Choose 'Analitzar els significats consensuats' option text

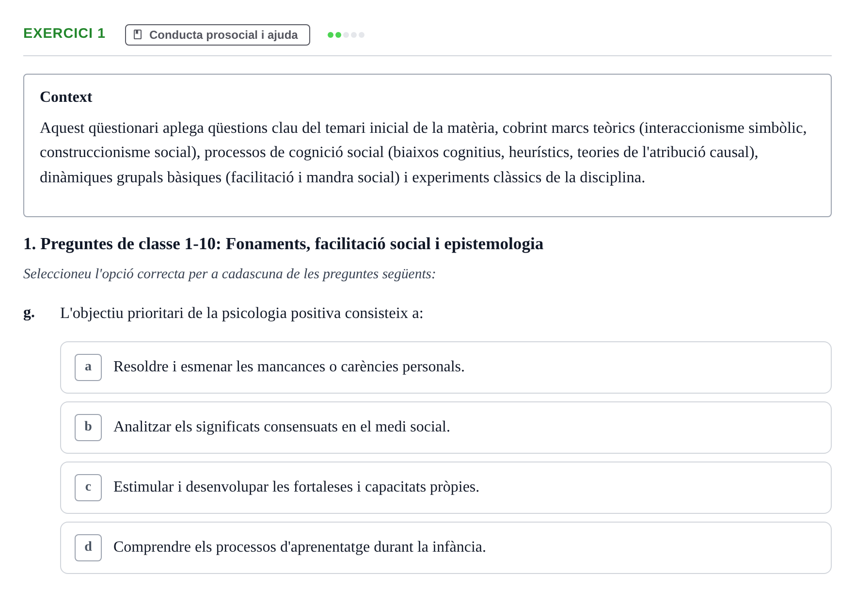(x=282, y=427)
